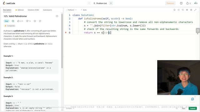Run the code
The image size is (200, 112).
pyautogui.click(x=183, y=109)
